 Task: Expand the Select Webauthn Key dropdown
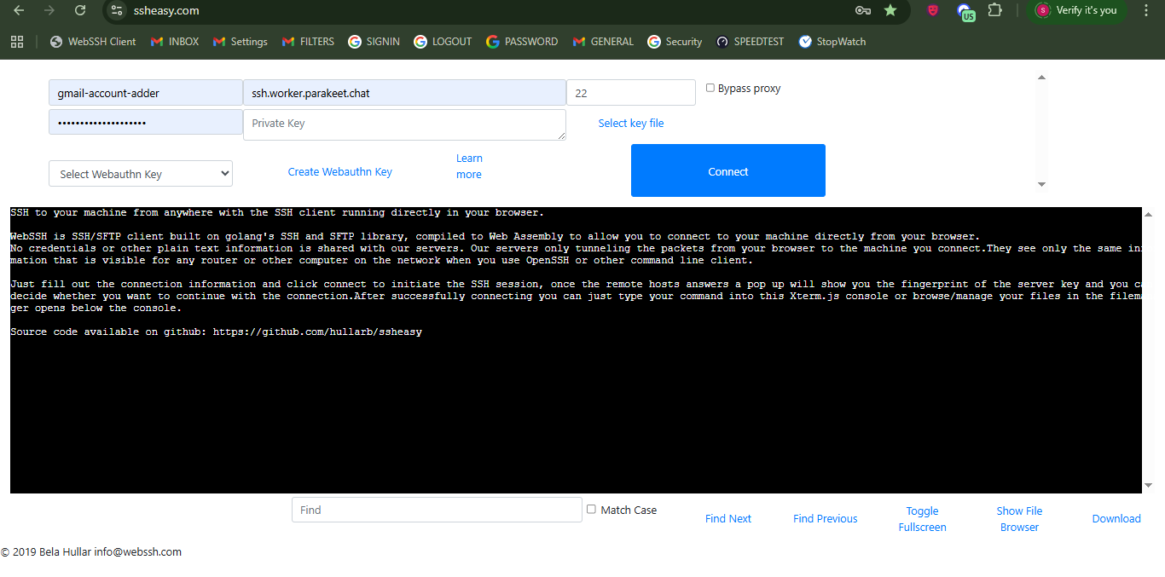(141, 174)
